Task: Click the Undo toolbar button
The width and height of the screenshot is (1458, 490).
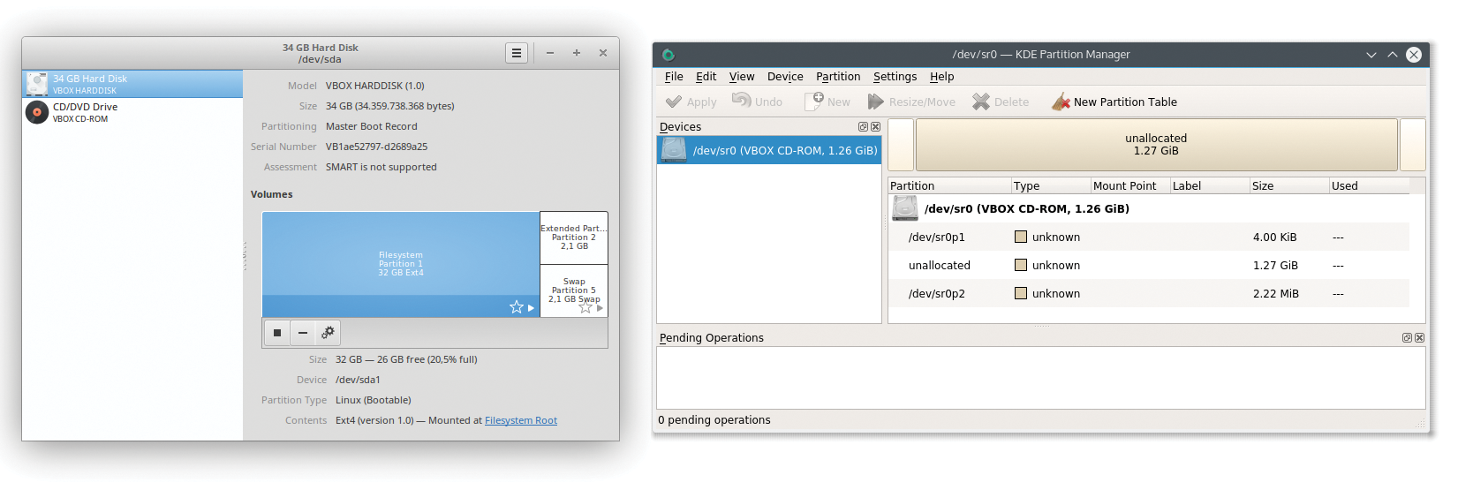Action: click(x=757, y=102)
